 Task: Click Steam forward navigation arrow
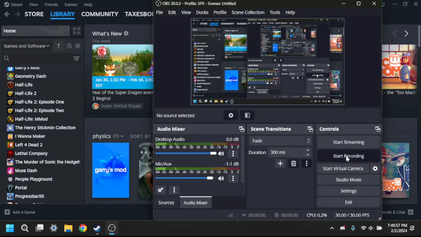tap(17, 14)
